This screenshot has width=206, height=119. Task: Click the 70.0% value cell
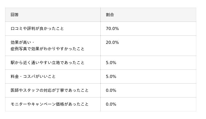pos(112,28)
